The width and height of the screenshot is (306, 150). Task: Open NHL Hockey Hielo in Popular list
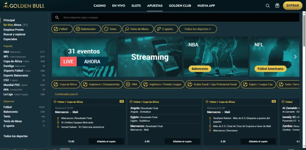click(24, 89)
